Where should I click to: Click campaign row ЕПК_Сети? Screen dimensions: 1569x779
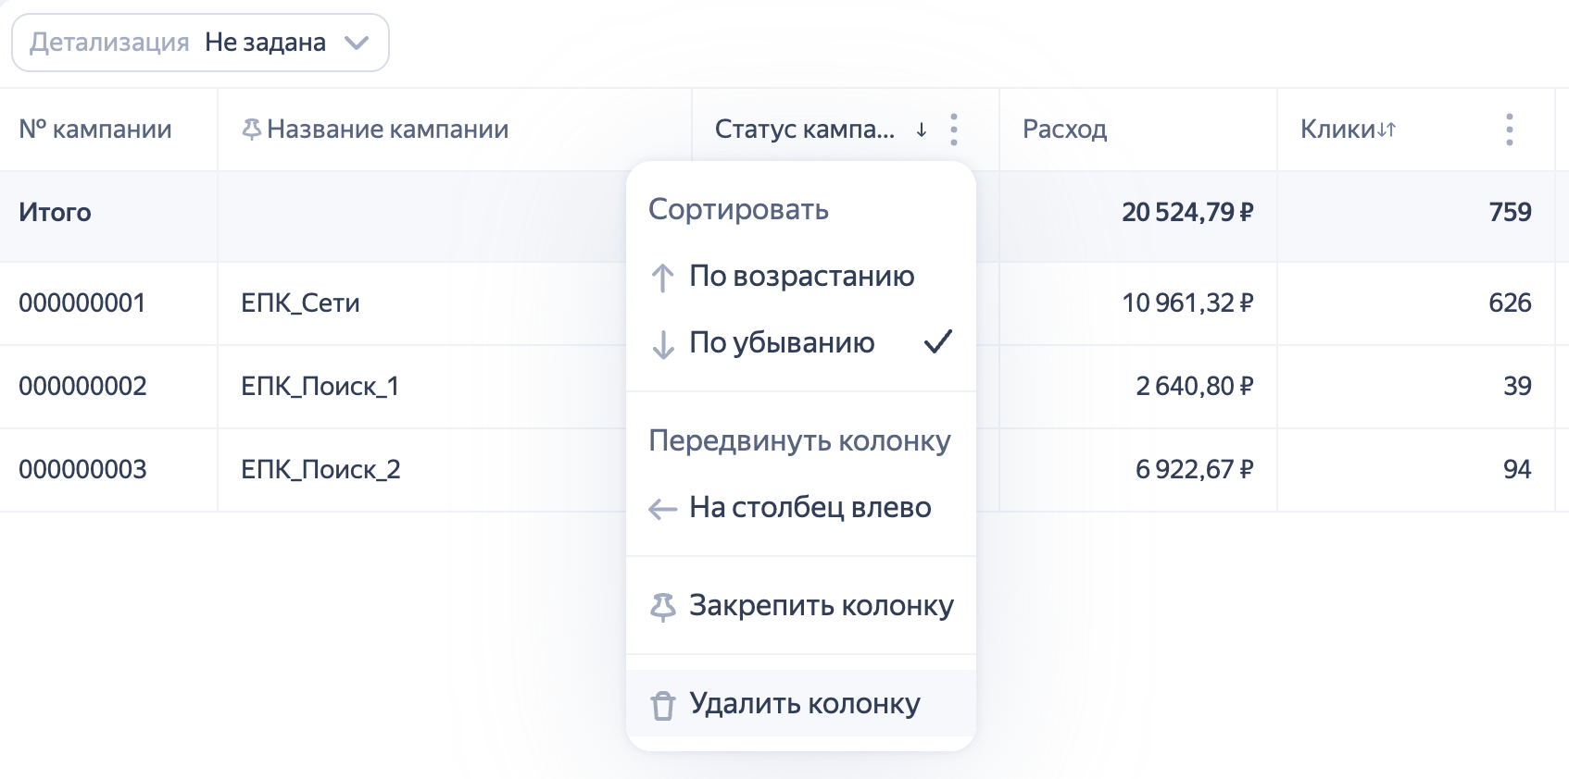(300, 303)
